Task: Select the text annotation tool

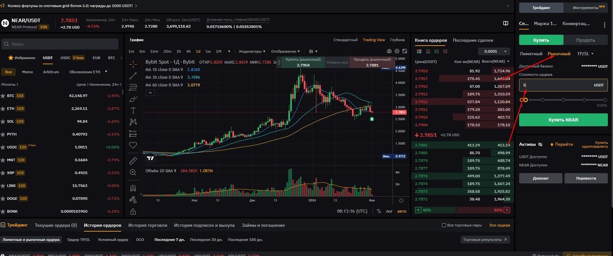Action: coord(133,110)
